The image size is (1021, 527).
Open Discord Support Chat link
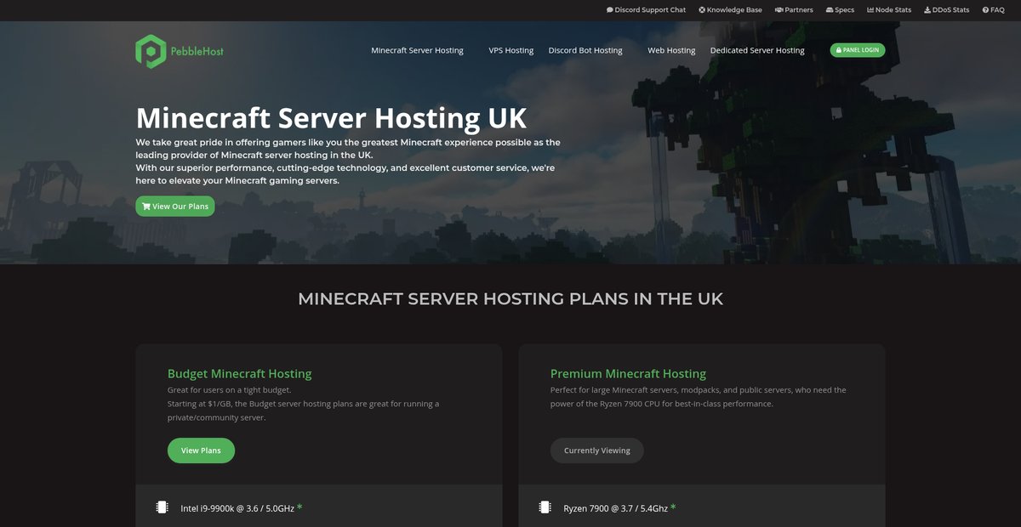click(x=646, y=10)
